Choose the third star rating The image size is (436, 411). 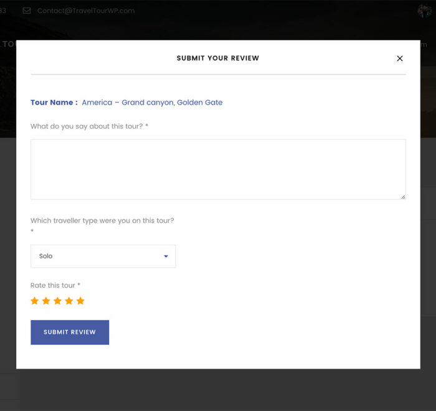point(57,301)
